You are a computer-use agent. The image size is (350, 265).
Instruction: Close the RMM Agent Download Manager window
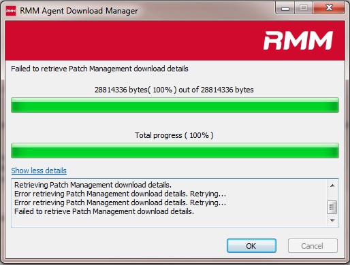click(329, 8)
